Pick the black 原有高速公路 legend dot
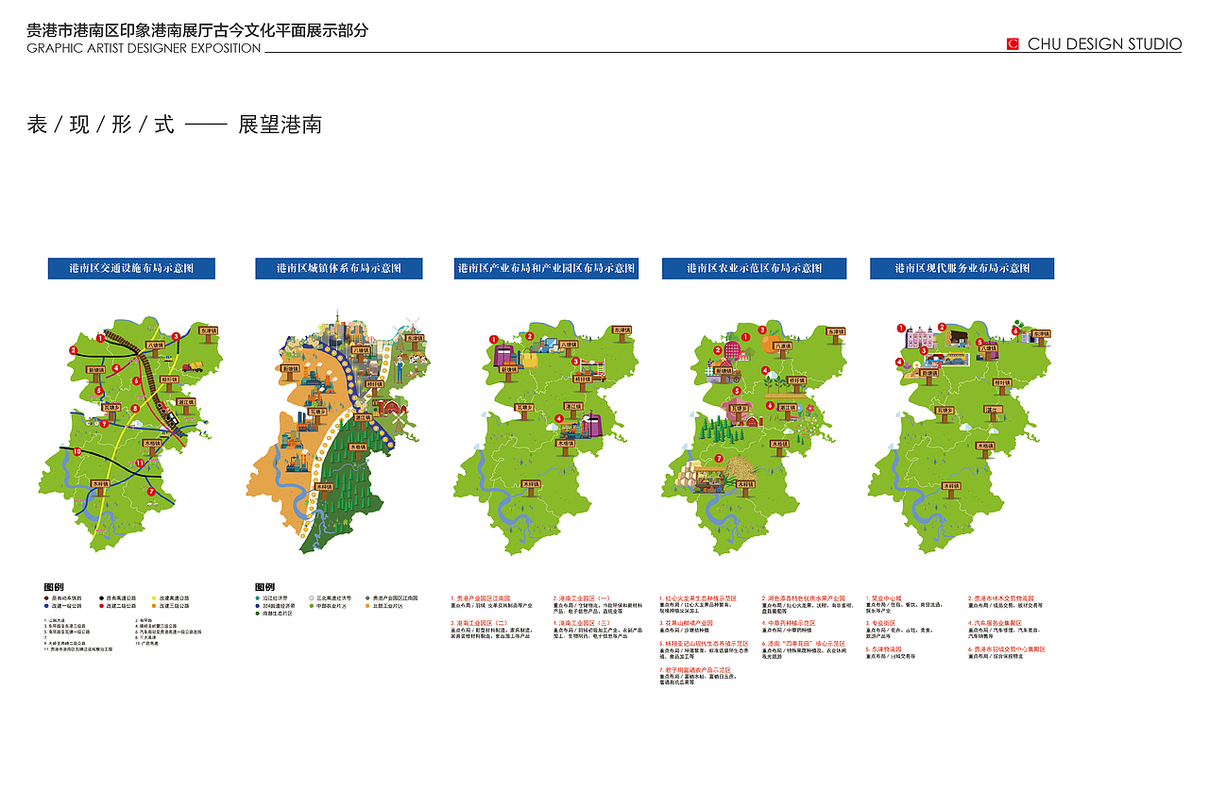Screen dimensions: 1209x792 tap(102, 598)
